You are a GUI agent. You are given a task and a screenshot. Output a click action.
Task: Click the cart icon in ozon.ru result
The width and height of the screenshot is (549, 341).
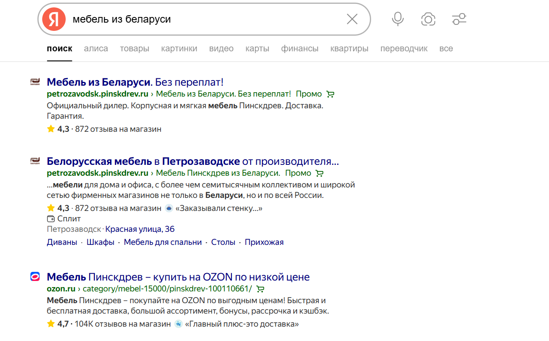coord(260,289)
